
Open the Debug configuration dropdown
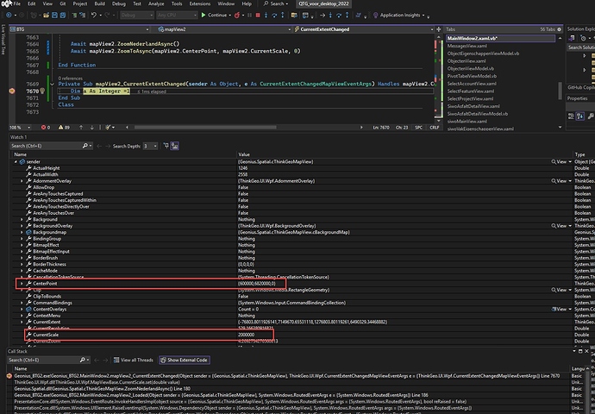point(137,16)
